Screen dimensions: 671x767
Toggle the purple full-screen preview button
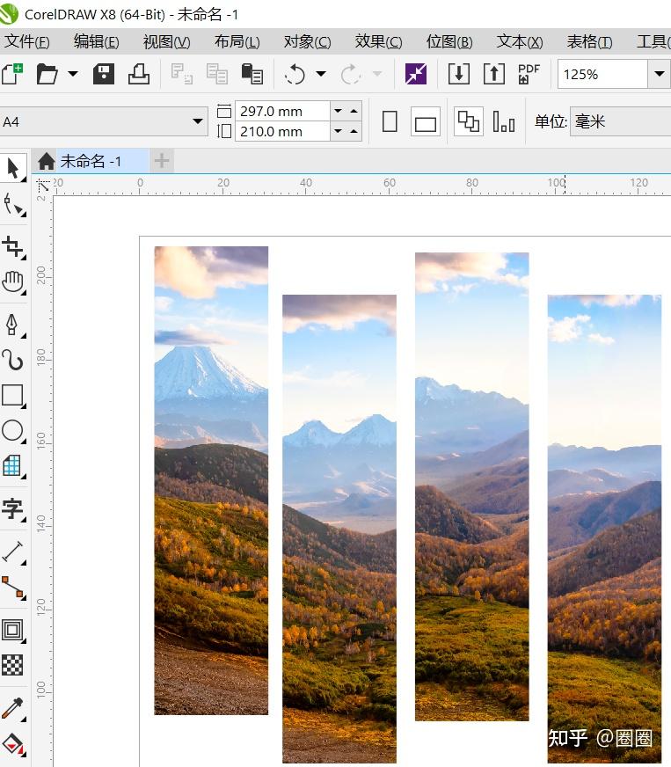click(x=416, y=74)
